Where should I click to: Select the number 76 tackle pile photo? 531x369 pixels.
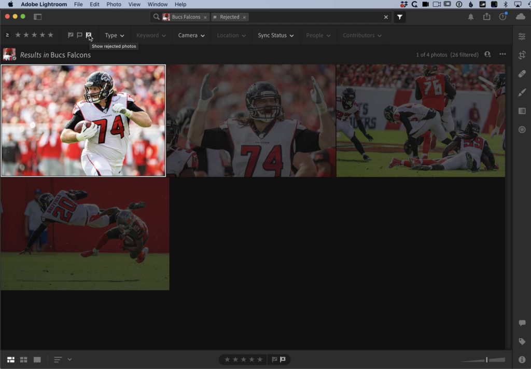click(421, 120)
